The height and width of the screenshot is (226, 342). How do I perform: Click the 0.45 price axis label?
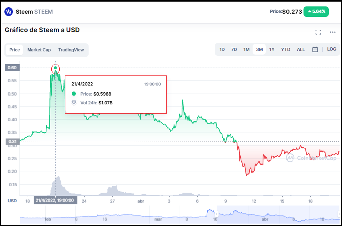12,107
